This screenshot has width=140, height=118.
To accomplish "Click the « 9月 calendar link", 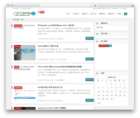I will pyautogui.click(x=99, y=103).
